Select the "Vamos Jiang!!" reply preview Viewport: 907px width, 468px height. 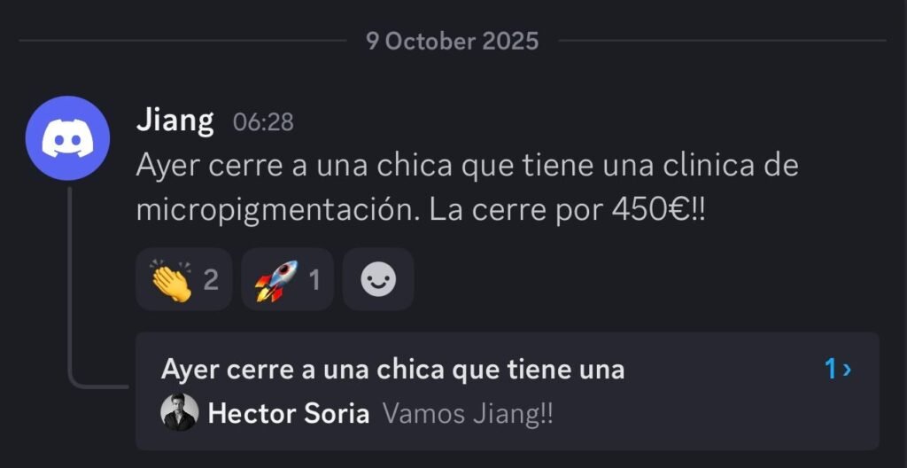tap(468, 414)
